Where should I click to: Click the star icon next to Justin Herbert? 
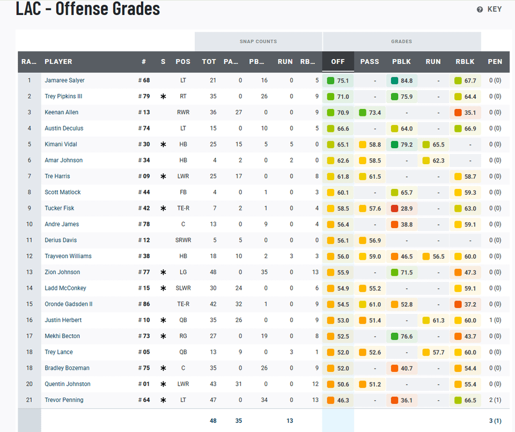coord(163,320)
